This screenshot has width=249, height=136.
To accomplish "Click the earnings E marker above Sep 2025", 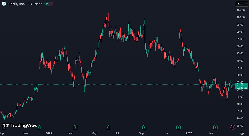I will (x=144, y=127).
